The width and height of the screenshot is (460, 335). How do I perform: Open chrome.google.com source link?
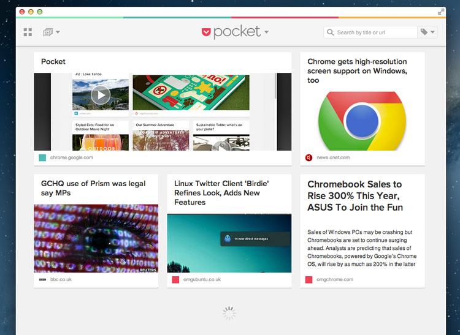(x=72, y=157)
